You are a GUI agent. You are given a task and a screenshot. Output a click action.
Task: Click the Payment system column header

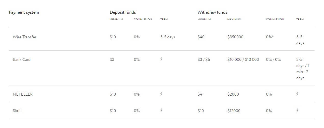pos(24,12)
